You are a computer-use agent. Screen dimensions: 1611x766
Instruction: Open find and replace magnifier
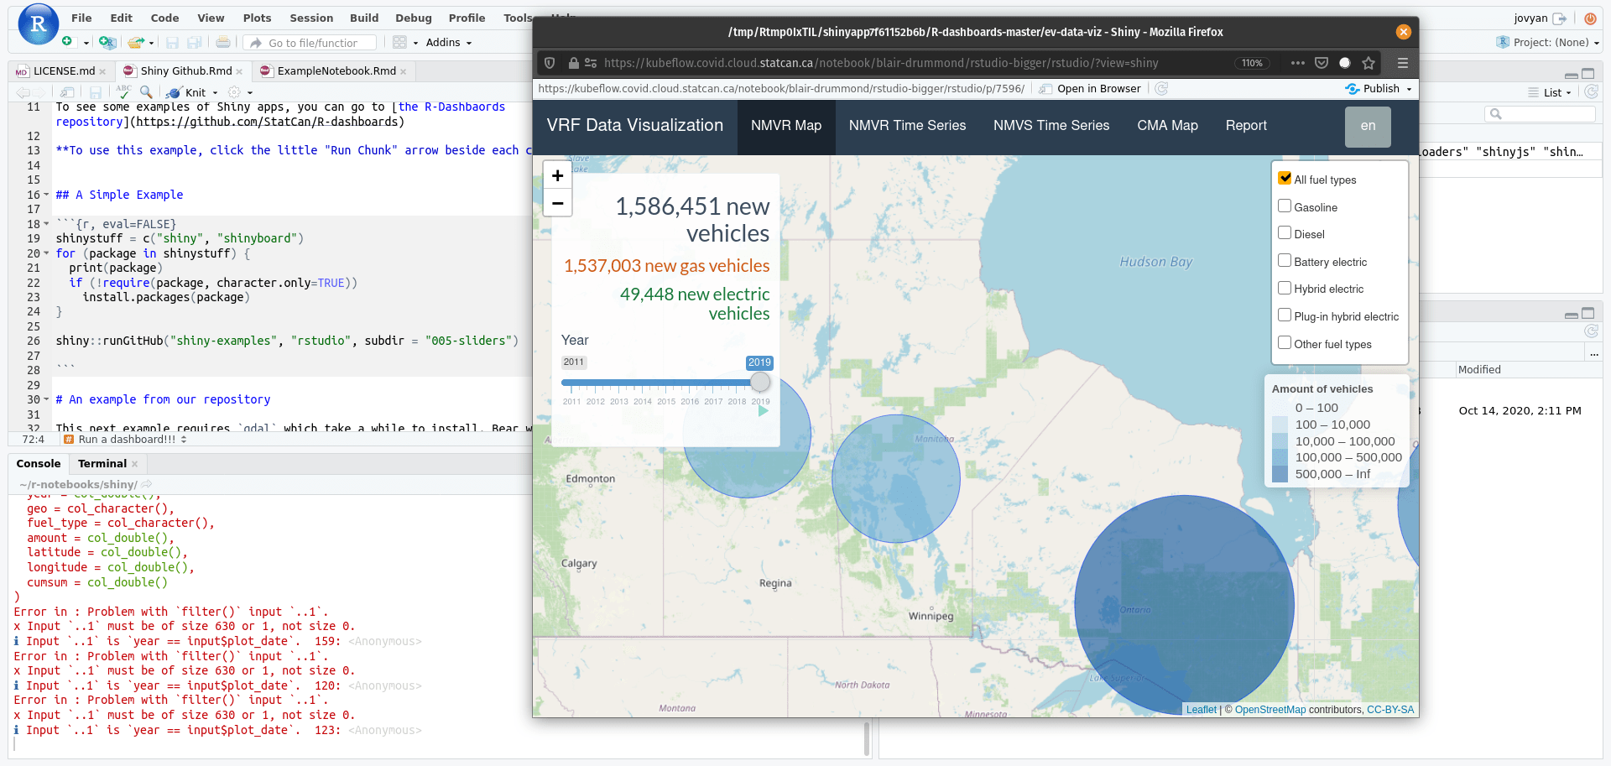point(146,91)
